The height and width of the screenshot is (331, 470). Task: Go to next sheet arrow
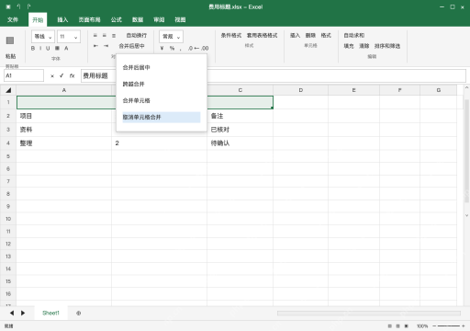point(23,313)
